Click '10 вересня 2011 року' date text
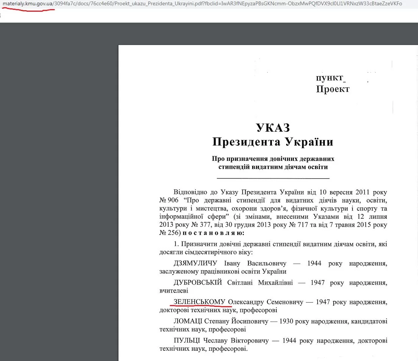The height and width of the screenshot is (361, 418). click(353, 192)
